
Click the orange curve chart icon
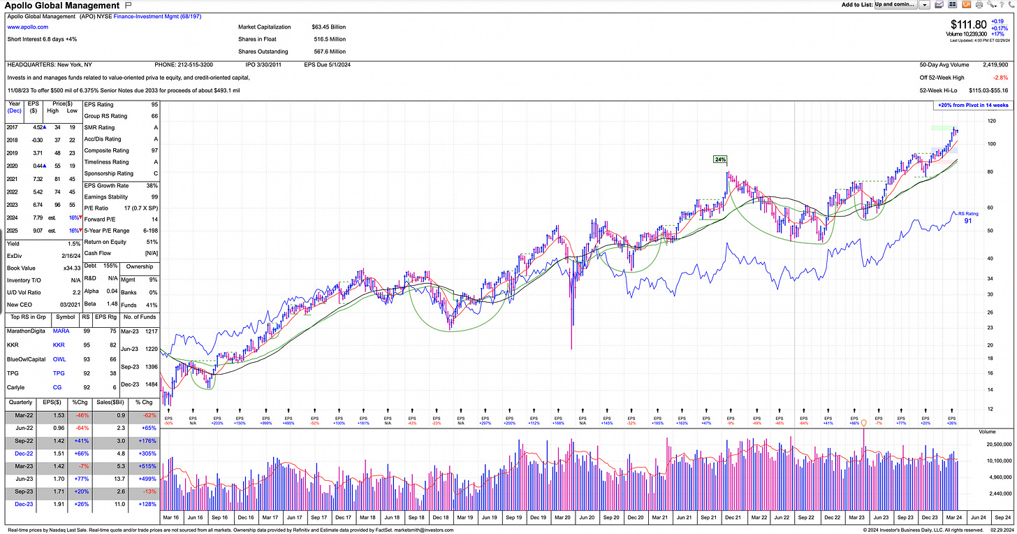point(967,4)
